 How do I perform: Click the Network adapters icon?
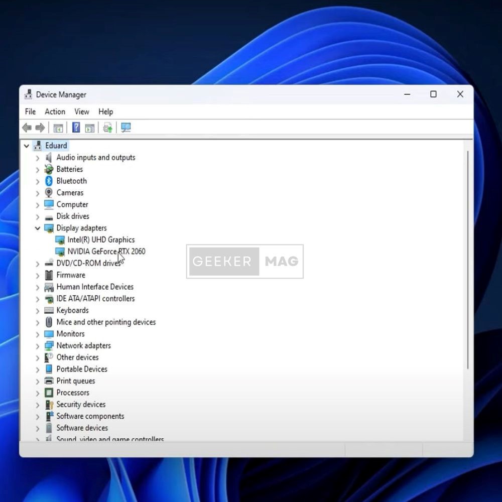49,346
